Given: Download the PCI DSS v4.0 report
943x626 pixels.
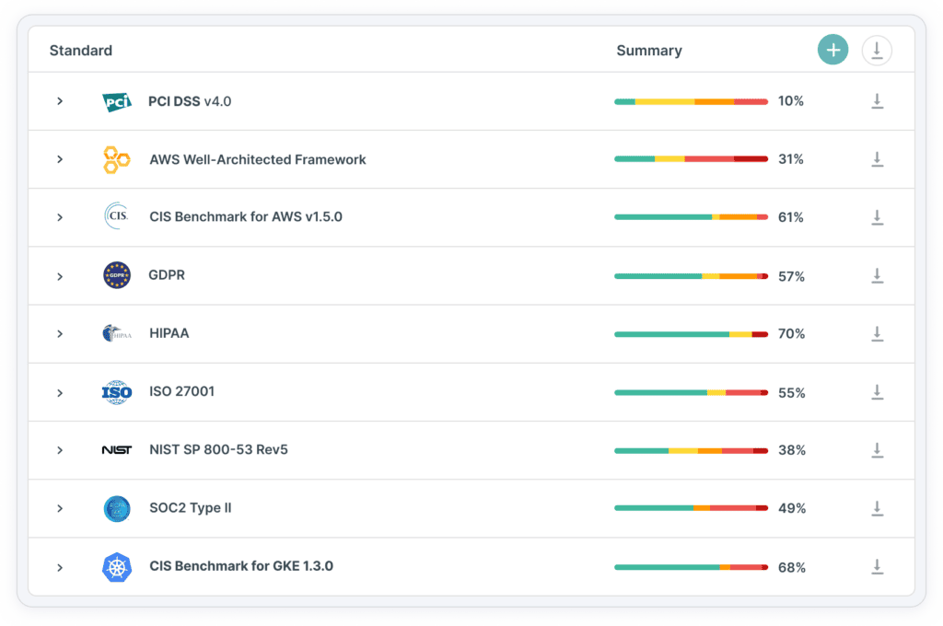Looking at the screenshot, I should click(x=878, y=101).
